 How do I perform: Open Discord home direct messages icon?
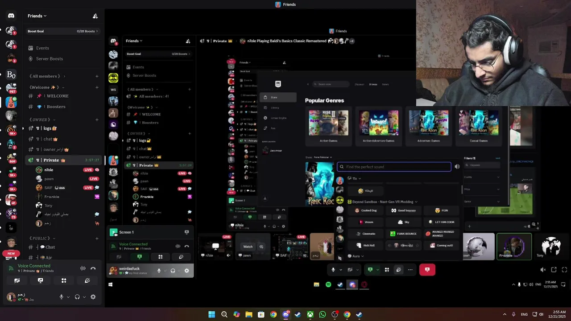click(11, 16)
